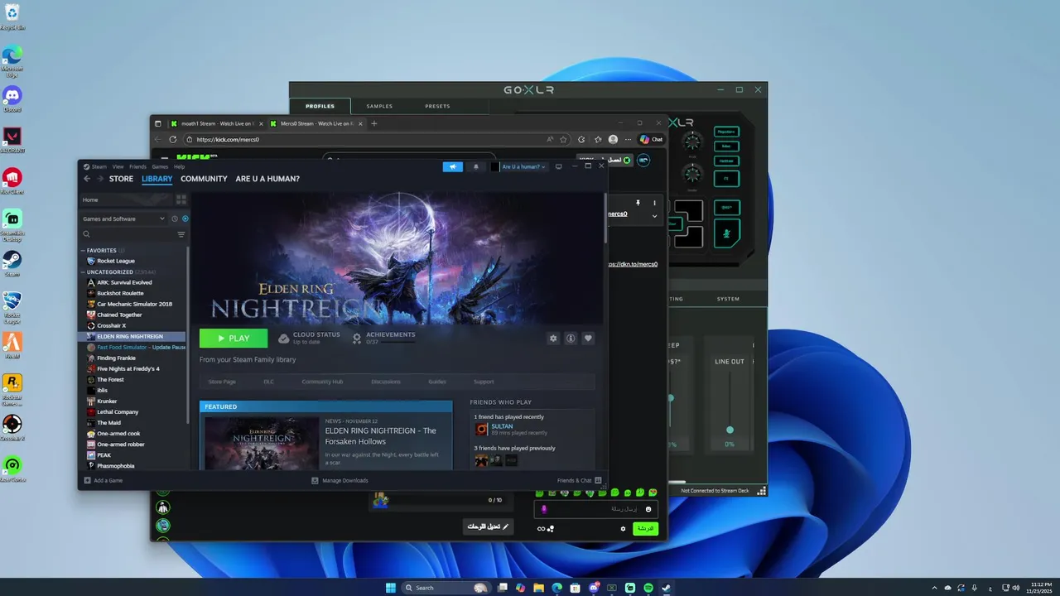Switch to GoXLR PRESETS tab
The image size is (1060, 596).
click(437, 106)
